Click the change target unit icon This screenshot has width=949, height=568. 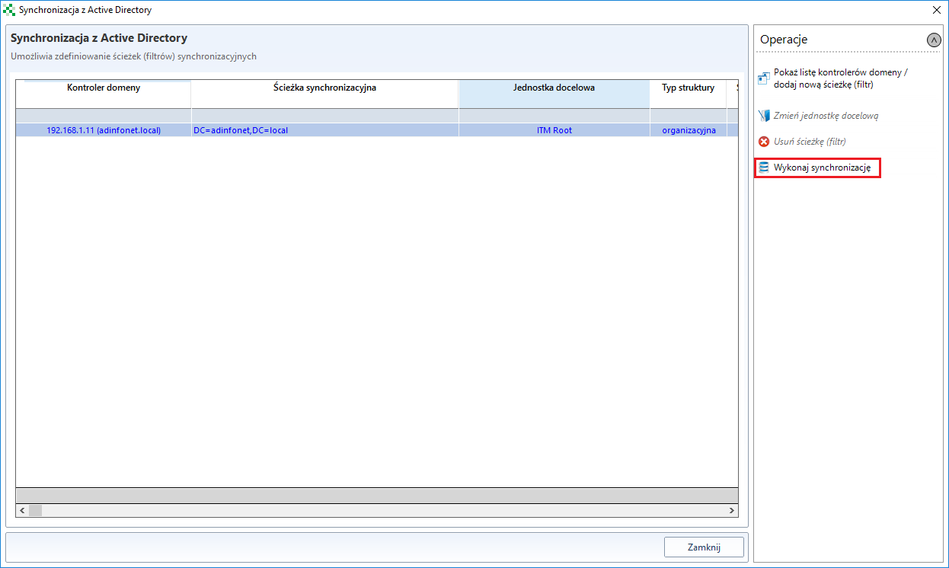click(x=764, y=116)
